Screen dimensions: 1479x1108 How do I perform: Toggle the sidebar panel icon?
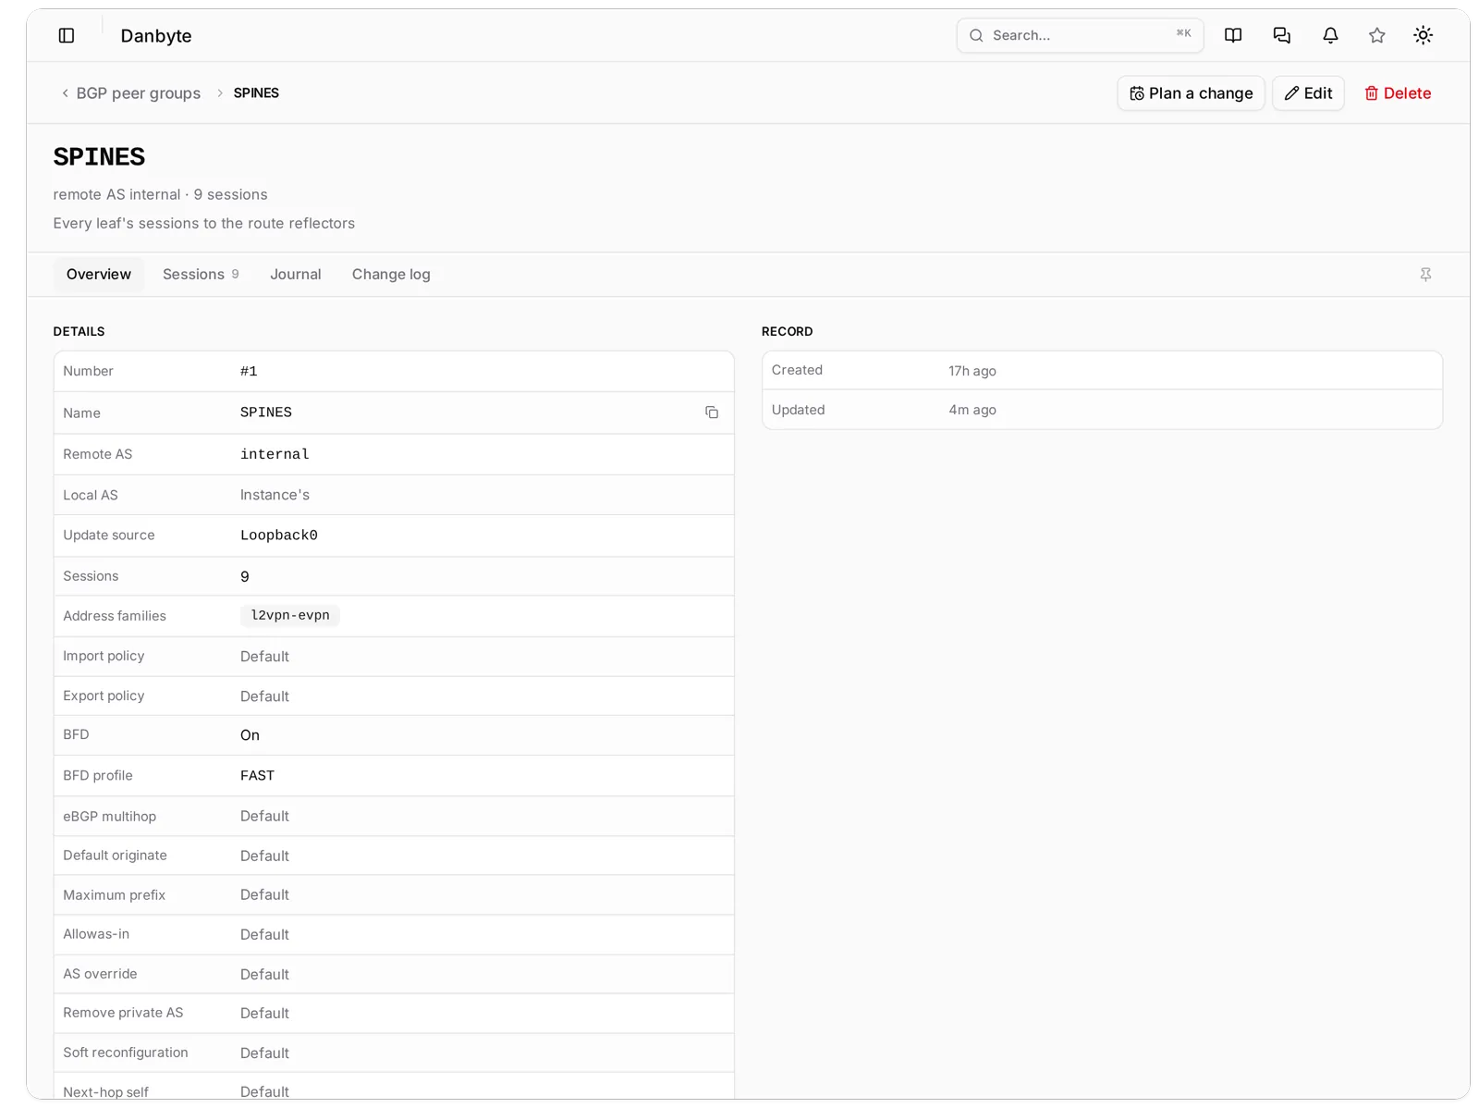pyautogui.click(x=67, y=35)
